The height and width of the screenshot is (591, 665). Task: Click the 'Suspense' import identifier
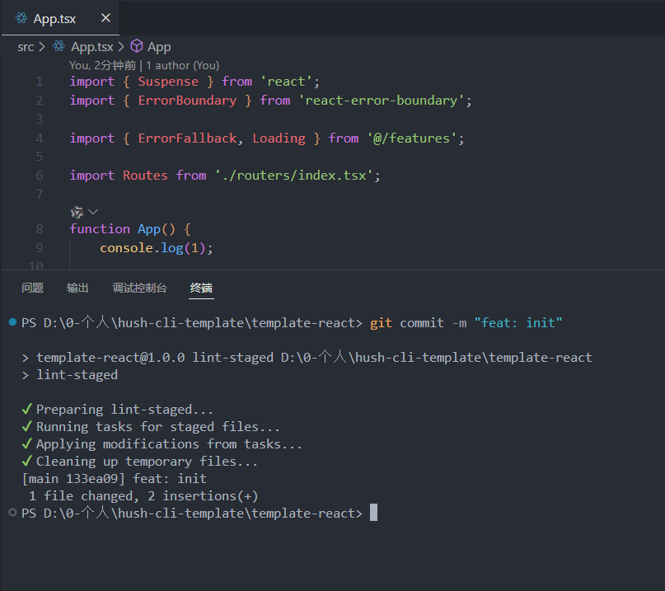pos(168,82)
